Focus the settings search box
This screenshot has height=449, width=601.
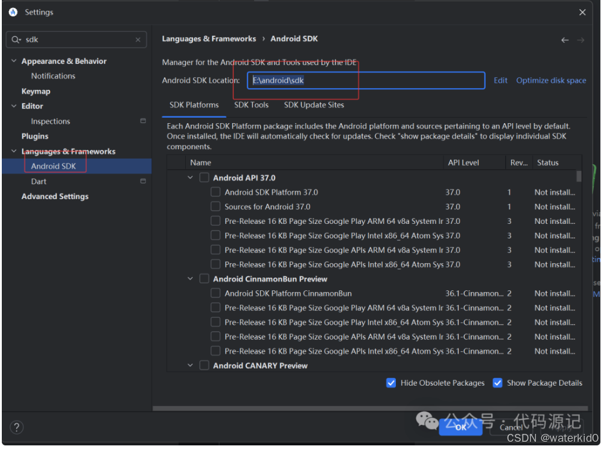[76, 39]
